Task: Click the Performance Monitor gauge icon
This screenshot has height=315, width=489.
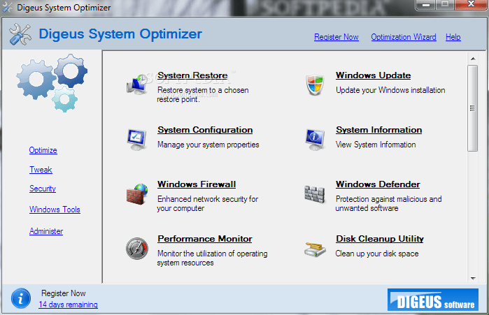Action: pyautogui.click(x=137, y=249)
